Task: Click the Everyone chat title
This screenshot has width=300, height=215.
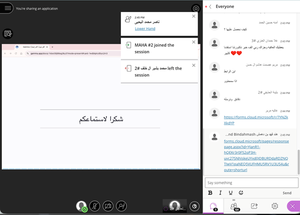Action: pos(225,7)
